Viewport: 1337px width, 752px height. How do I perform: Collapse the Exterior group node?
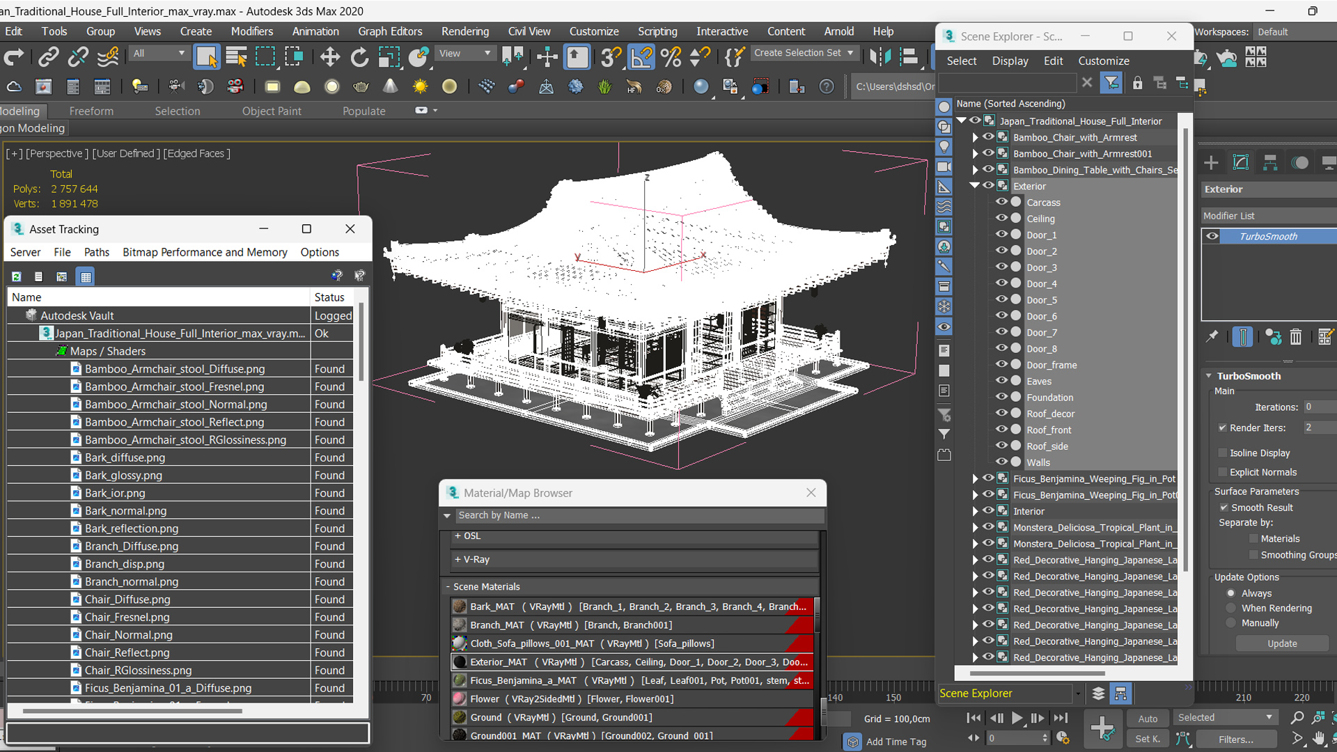(975, 186)
